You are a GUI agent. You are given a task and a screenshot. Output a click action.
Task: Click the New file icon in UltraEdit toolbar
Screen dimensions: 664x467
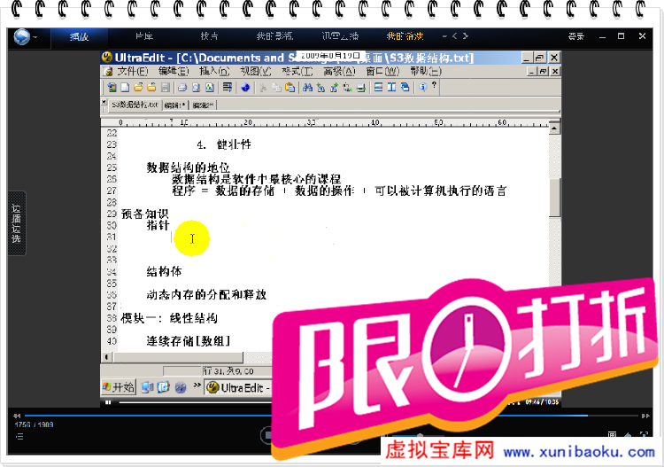126,88
